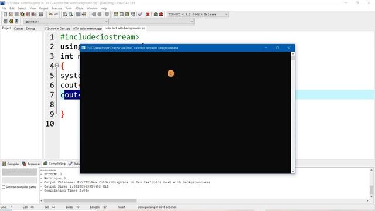Click the #include<iostream> code on line 1

[x=100, y=37]
